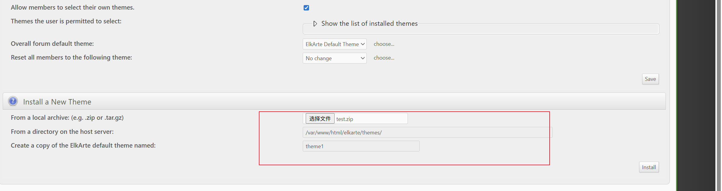Expand the list of installed themes
This screenshot has width=722, height=191.
[315, 24]
